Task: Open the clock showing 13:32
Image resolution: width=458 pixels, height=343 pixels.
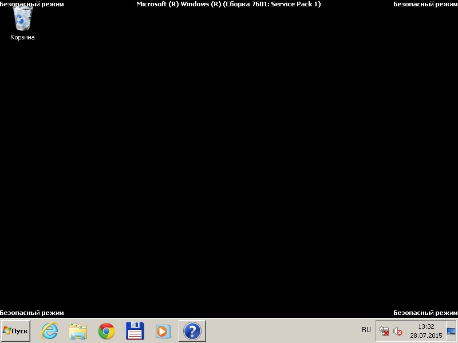Action: pos(426,326)
